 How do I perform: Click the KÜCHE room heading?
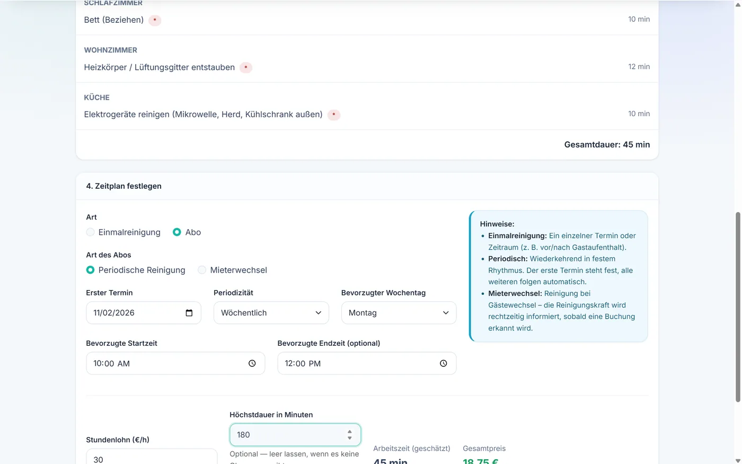[97, 98]
